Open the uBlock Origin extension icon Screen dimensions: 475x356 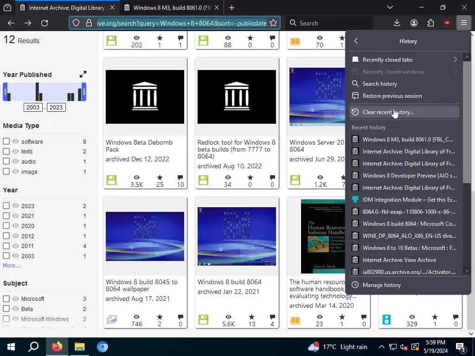coord(447,23)
